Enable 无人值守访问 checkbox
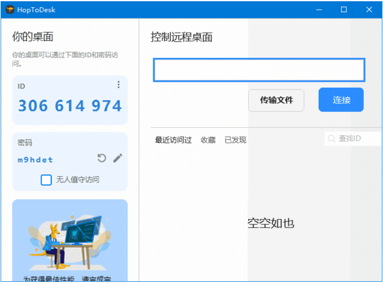Viewport: 383px width, 283px height. [x=46, y=180]
